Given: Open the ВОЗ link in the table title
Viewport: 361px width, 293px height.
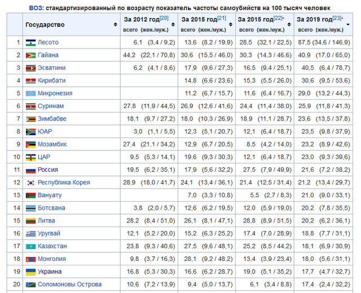Looking at the screenshot, I should 36,8.
